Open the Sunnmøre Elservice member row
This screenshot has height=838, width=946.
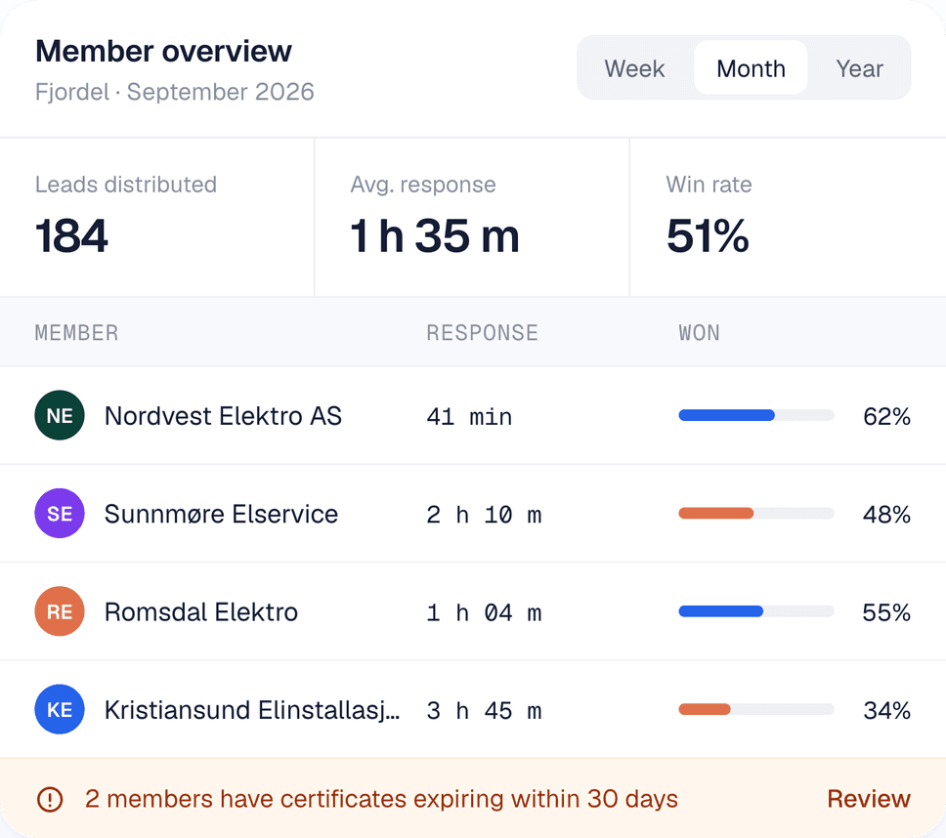[473, 514]
